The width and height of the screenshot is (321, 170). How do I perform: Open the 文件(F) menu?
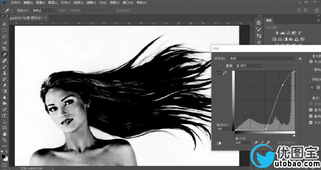coord(15,3)
